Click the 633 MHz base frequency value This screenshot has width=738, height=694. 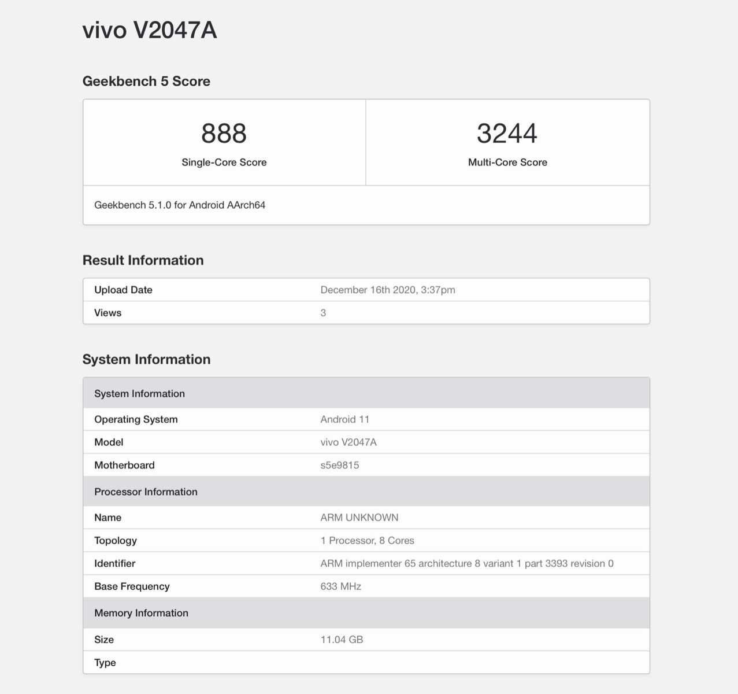(x=340, y=586)
